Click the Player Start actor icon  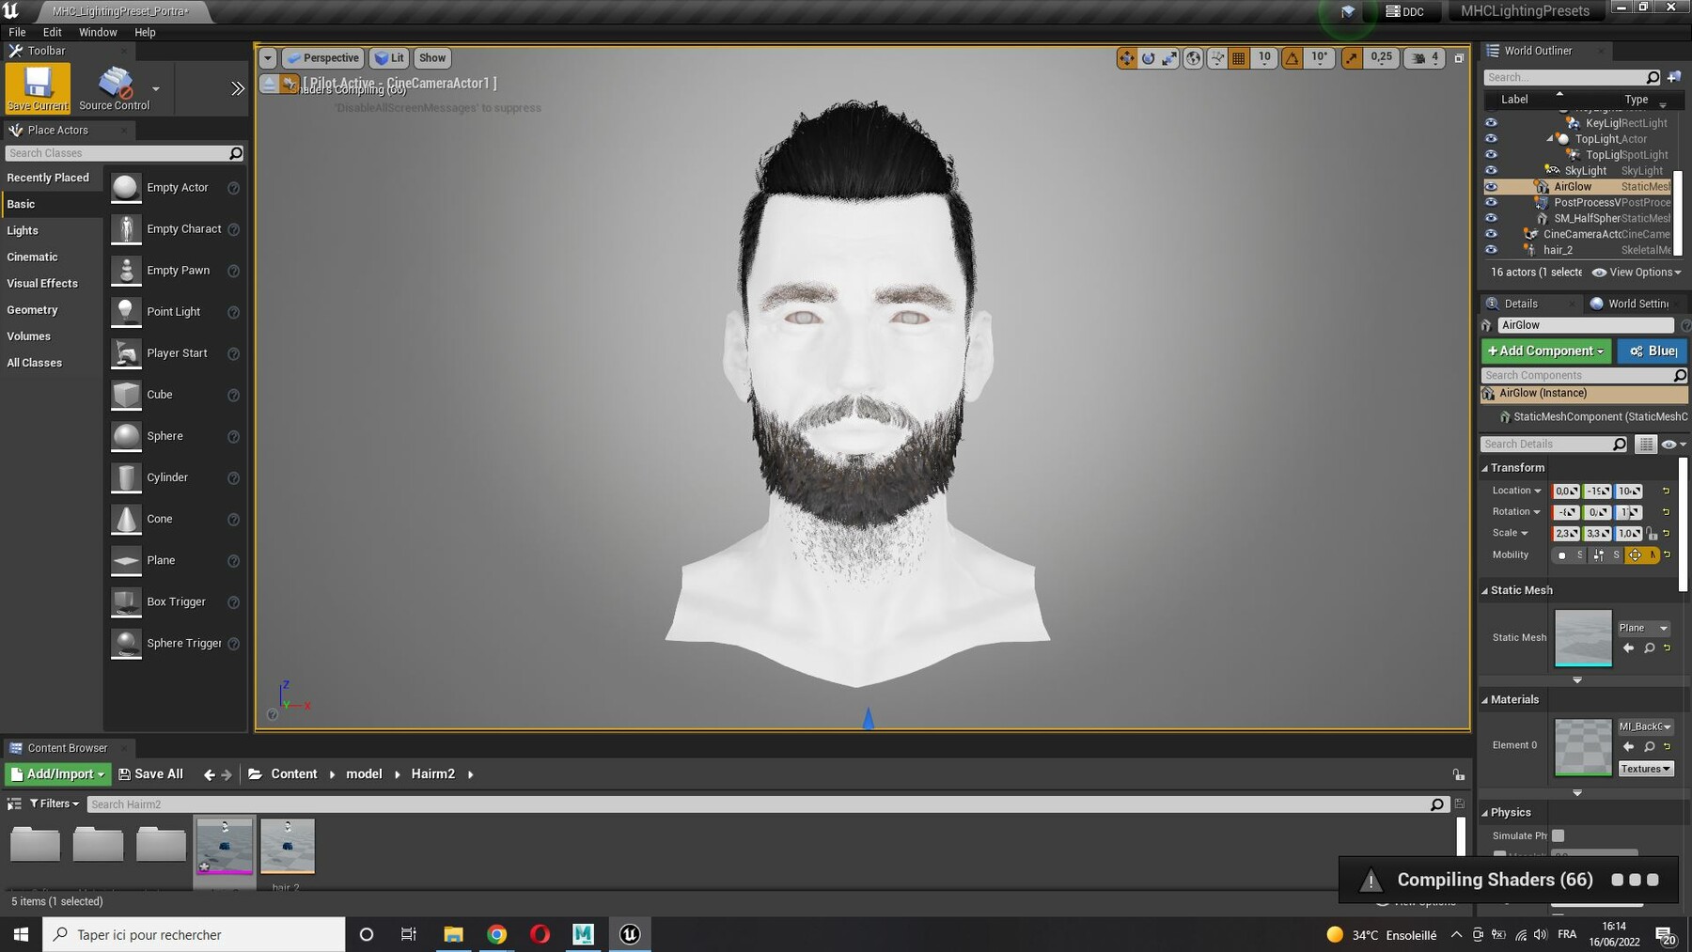(126, 353)
